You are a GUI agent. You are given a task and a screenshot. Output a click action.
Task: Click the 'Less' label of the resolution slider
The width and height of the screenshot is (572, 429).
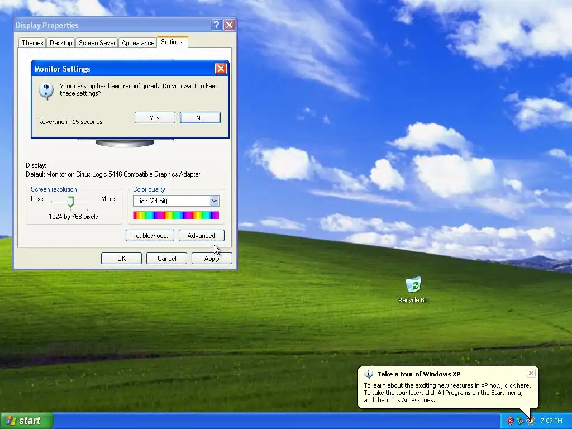(x=37, y=199)
